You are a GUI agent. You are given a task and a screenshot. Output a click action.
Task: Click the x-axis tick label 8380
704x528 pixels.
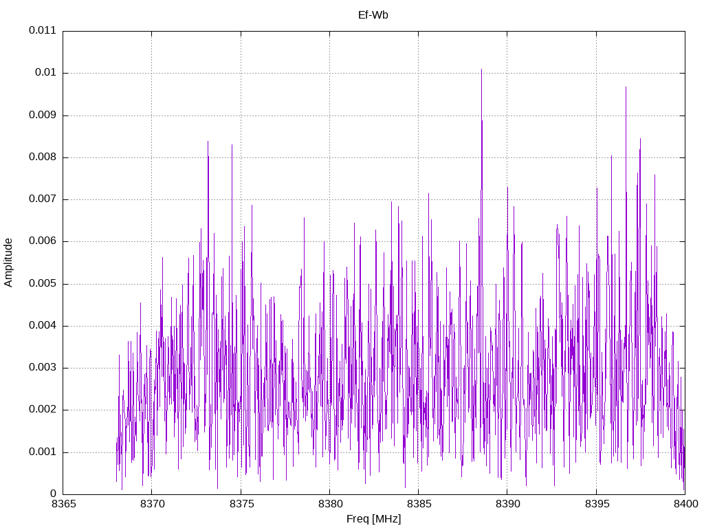(331, 504)
